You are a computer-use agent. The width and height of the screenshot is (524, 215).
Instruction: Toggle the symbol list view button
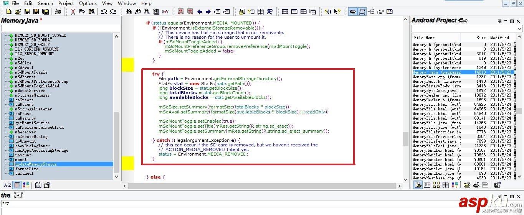click(x=17, y=185)
